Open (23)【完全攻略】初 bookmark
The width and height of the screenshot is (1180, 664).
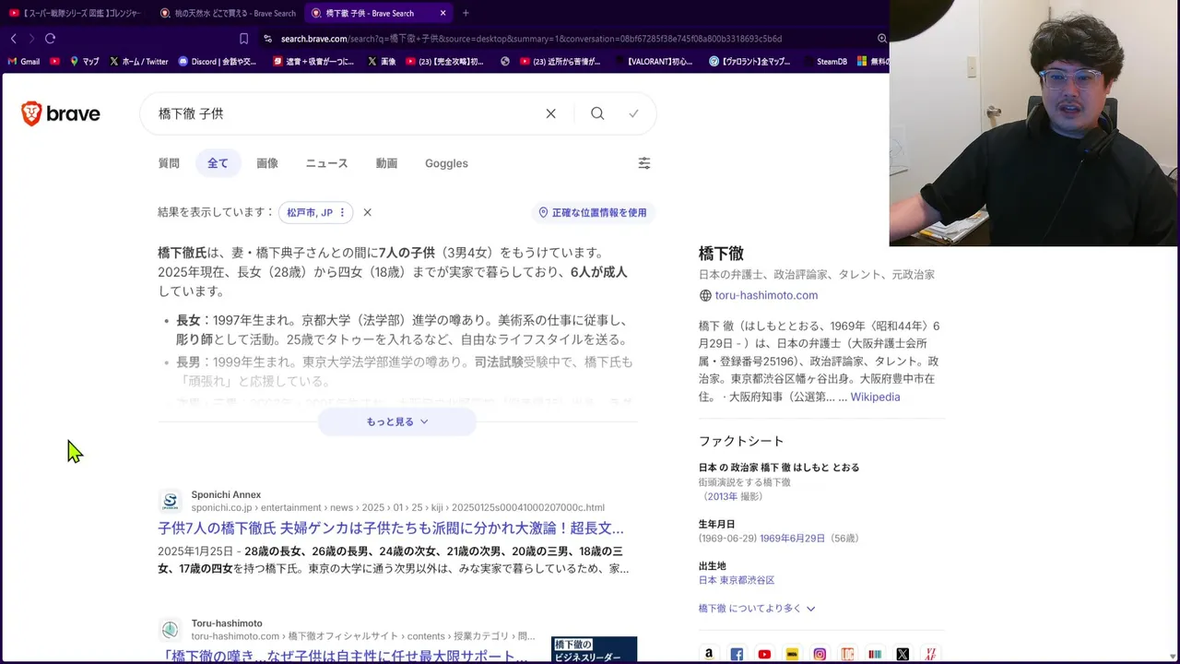[443, 62]
